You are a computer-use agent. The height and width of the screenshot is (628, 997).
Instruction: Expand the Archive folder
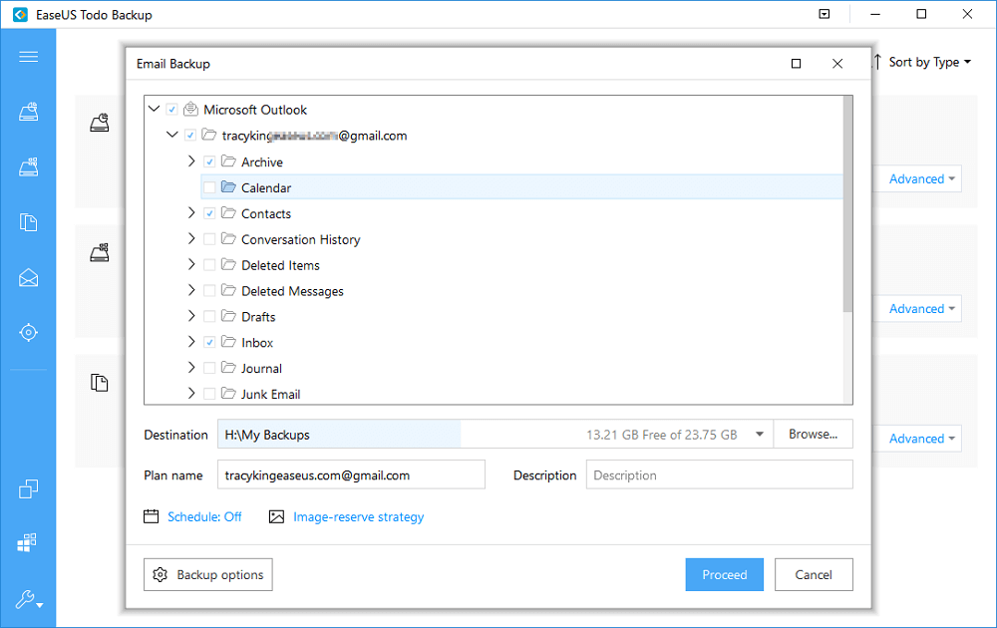click(191, 161)
